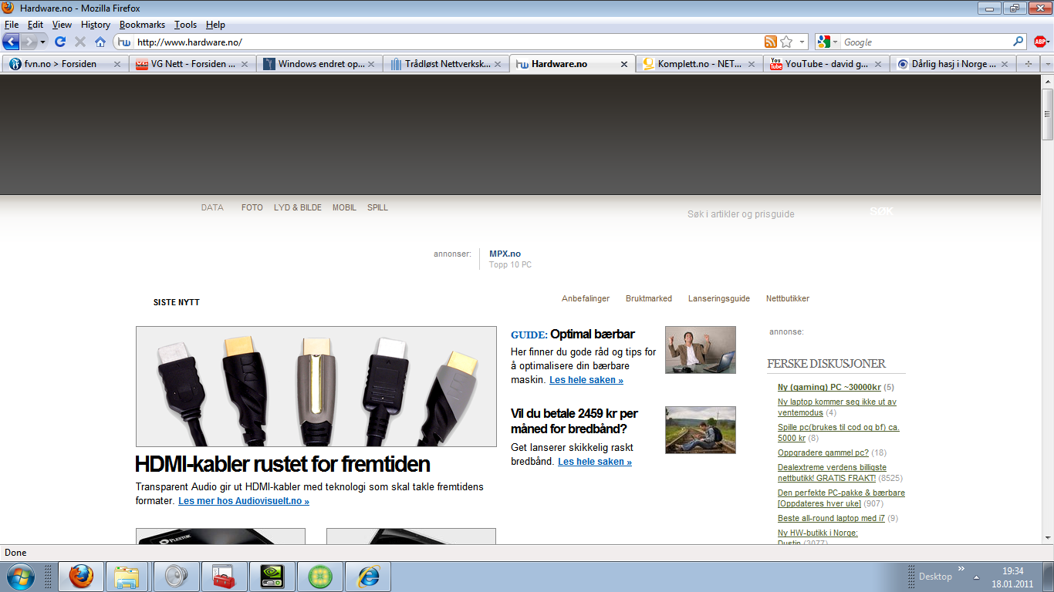Viewport: 1054px width, 592px height.
Task: Close the VG Nett tab
Action: [245, 64]
